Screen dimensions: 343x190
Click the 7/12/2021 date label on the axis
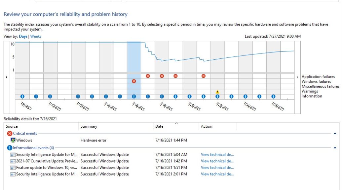tap(83, 106)
